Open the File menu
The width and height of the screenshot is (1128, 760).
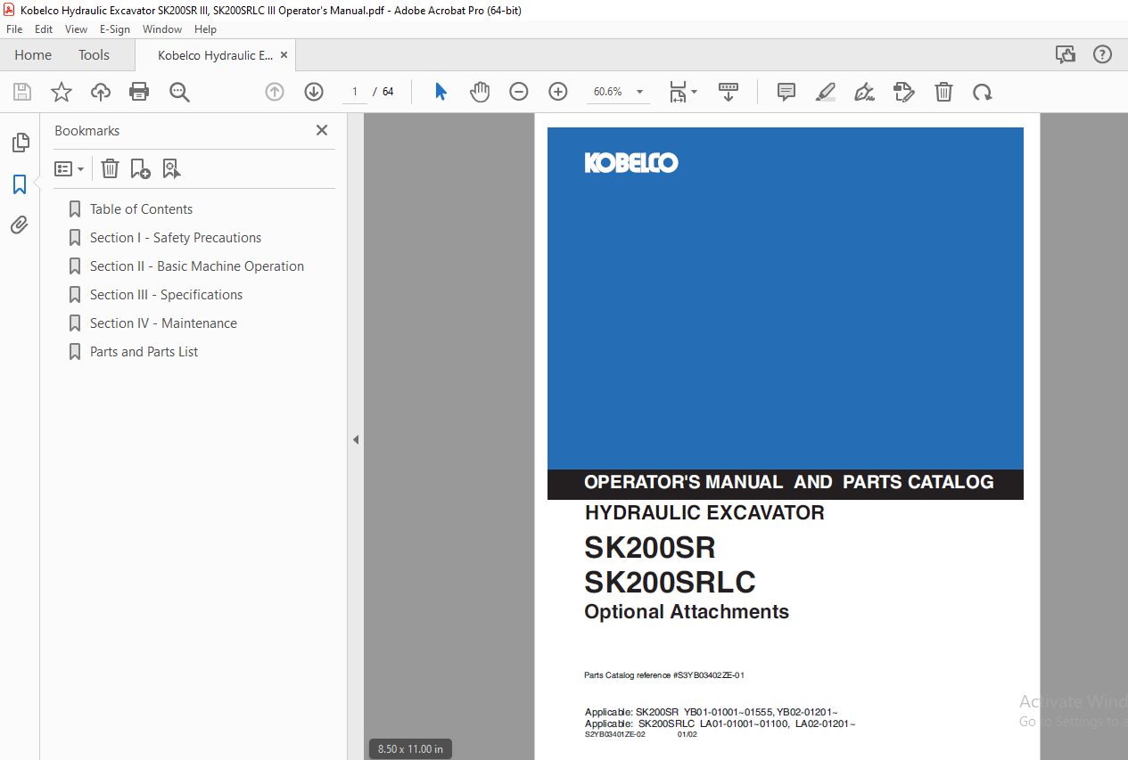(x=14, y=29)
